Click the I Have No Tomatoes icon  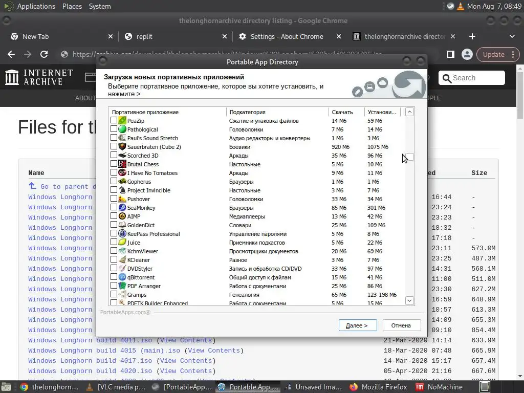tap(122, 172)
